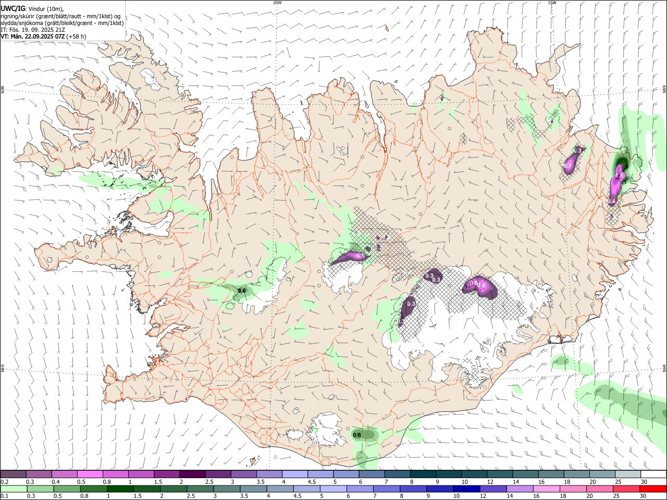Pick the 0.5 green swatch in the lower legend row
This screenshot has height=500, width=667.
coord(67,489)
